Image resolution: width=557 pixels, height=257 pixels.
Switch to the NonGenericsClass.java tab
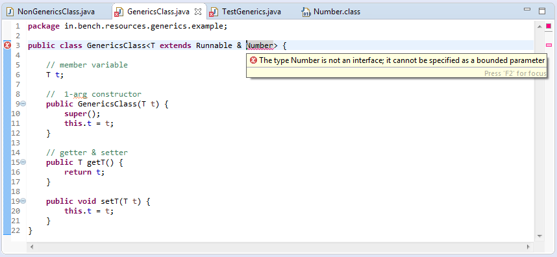tap(56, 12)
